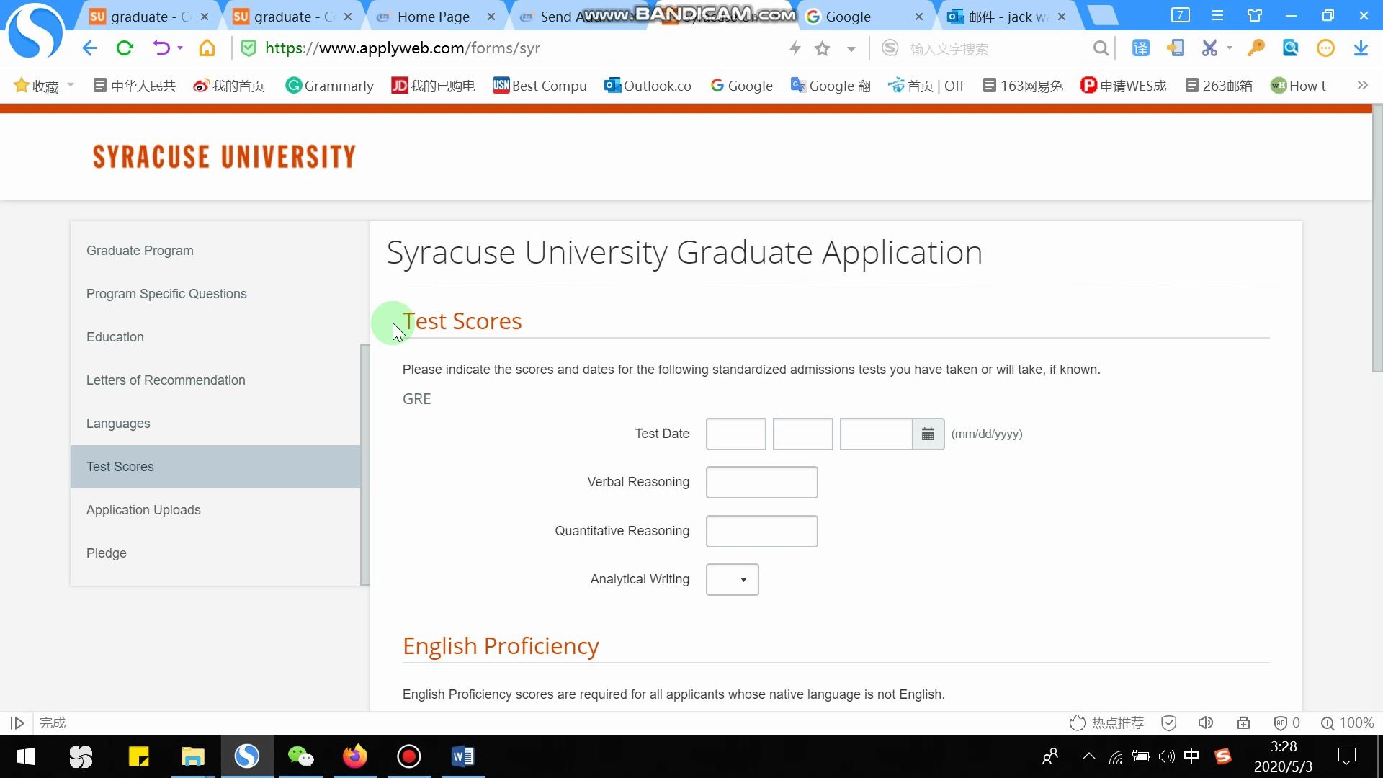Click the Test Date month field
Screen dimensions: 1383x778
click(x=736, y=434)
